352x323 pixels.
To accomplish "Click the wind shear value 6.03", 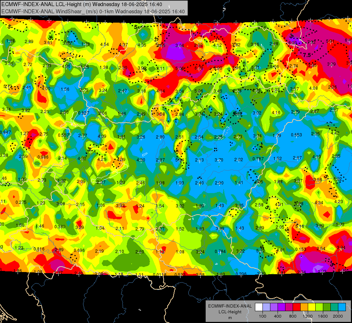I will (x=275, y=90).
